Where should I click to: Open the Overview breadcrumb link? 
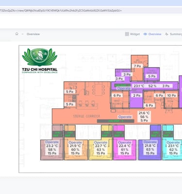coord(33,34)
